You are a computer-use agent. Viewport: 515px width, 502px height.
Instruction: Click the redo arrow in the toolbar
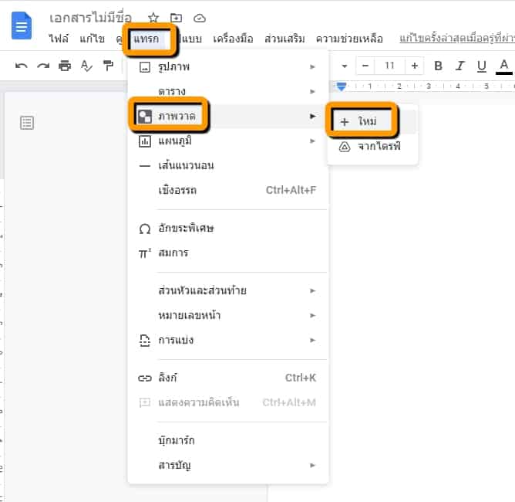(x=43, y=66)
